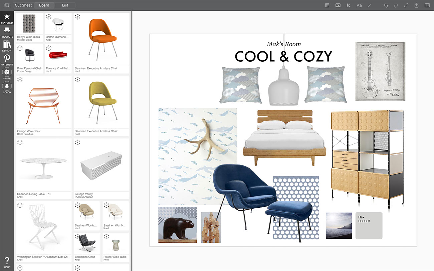Click the Help question mark icon
Viewport: 434px width, 271px height.
[x=7, y=262]
